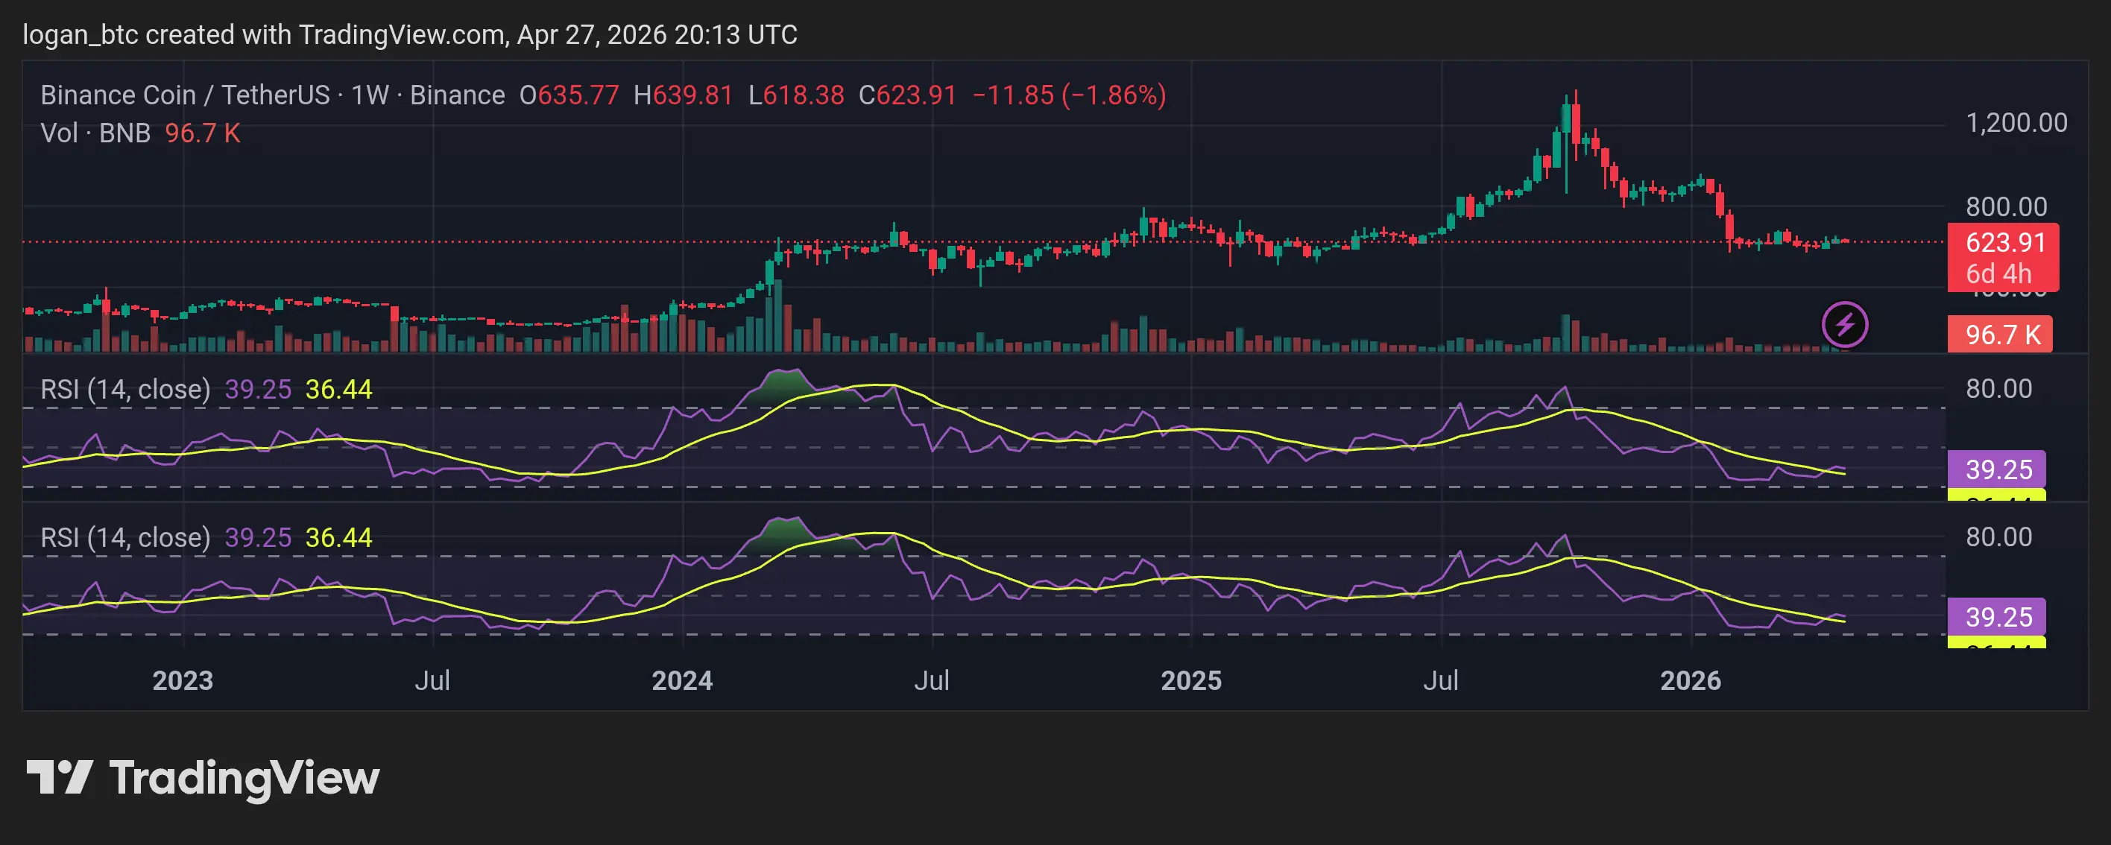Viewport: 2111px width, 845px height.
Task: Click upper RSI pane purple 39.25 axis label
Action: point(1997,469)
